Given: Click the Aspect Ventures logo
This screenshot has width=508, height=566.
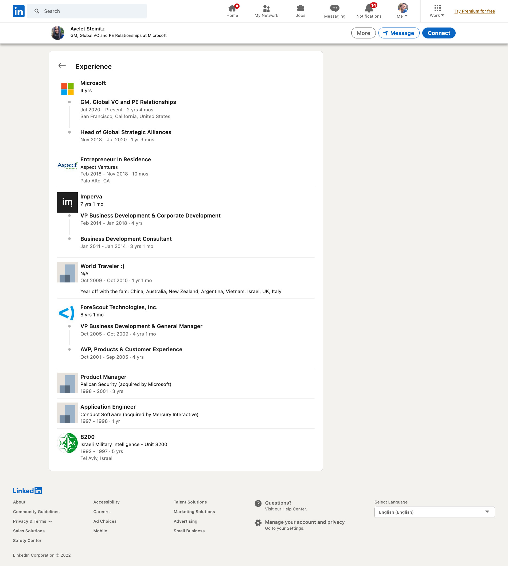Looking at the screenshot, I should pyautogui.click(x=67, y=166).
